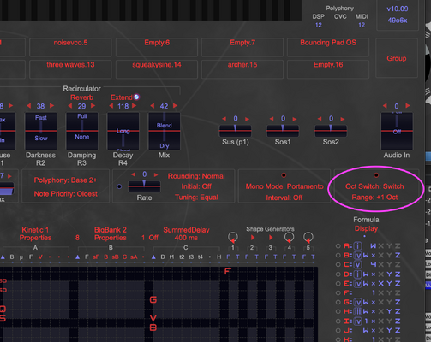The image size is (431, 342).
Task: Decrease Decay R4 value with left arrow
Action: [x=111, y=106]
